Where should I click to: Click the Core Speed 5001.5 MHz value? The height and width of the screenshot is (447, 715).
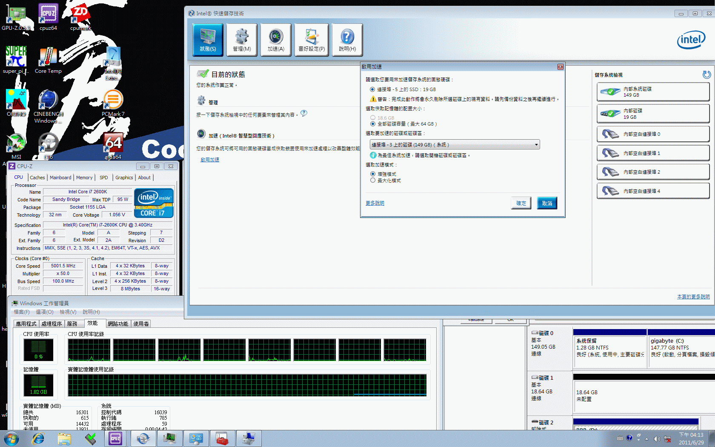click(63, 266)
